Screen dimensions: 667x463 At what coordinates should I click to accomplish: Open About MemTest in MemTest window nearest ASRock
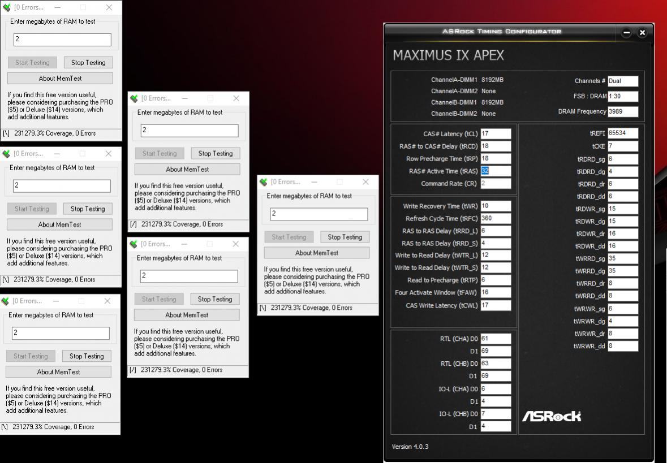[x=317, y=253]
